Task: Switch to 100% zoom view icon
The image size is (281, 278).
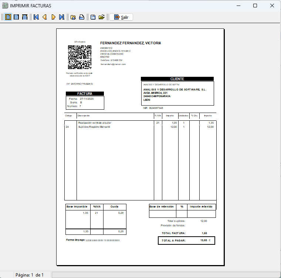Action: [16, 17]
